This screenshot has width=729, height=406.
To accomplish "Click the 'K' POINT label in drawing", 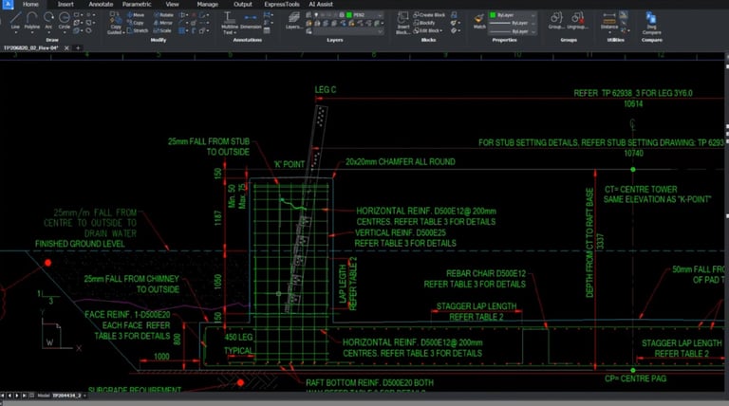I will click(289, 164).
